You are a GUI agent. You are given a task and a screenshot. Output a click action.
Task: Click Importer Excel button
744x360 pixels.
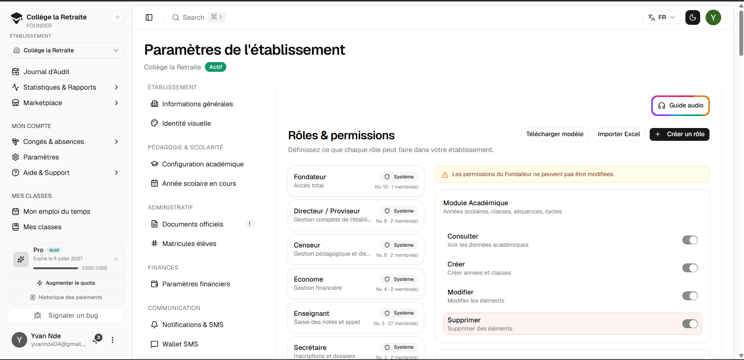tap(619, 134)
